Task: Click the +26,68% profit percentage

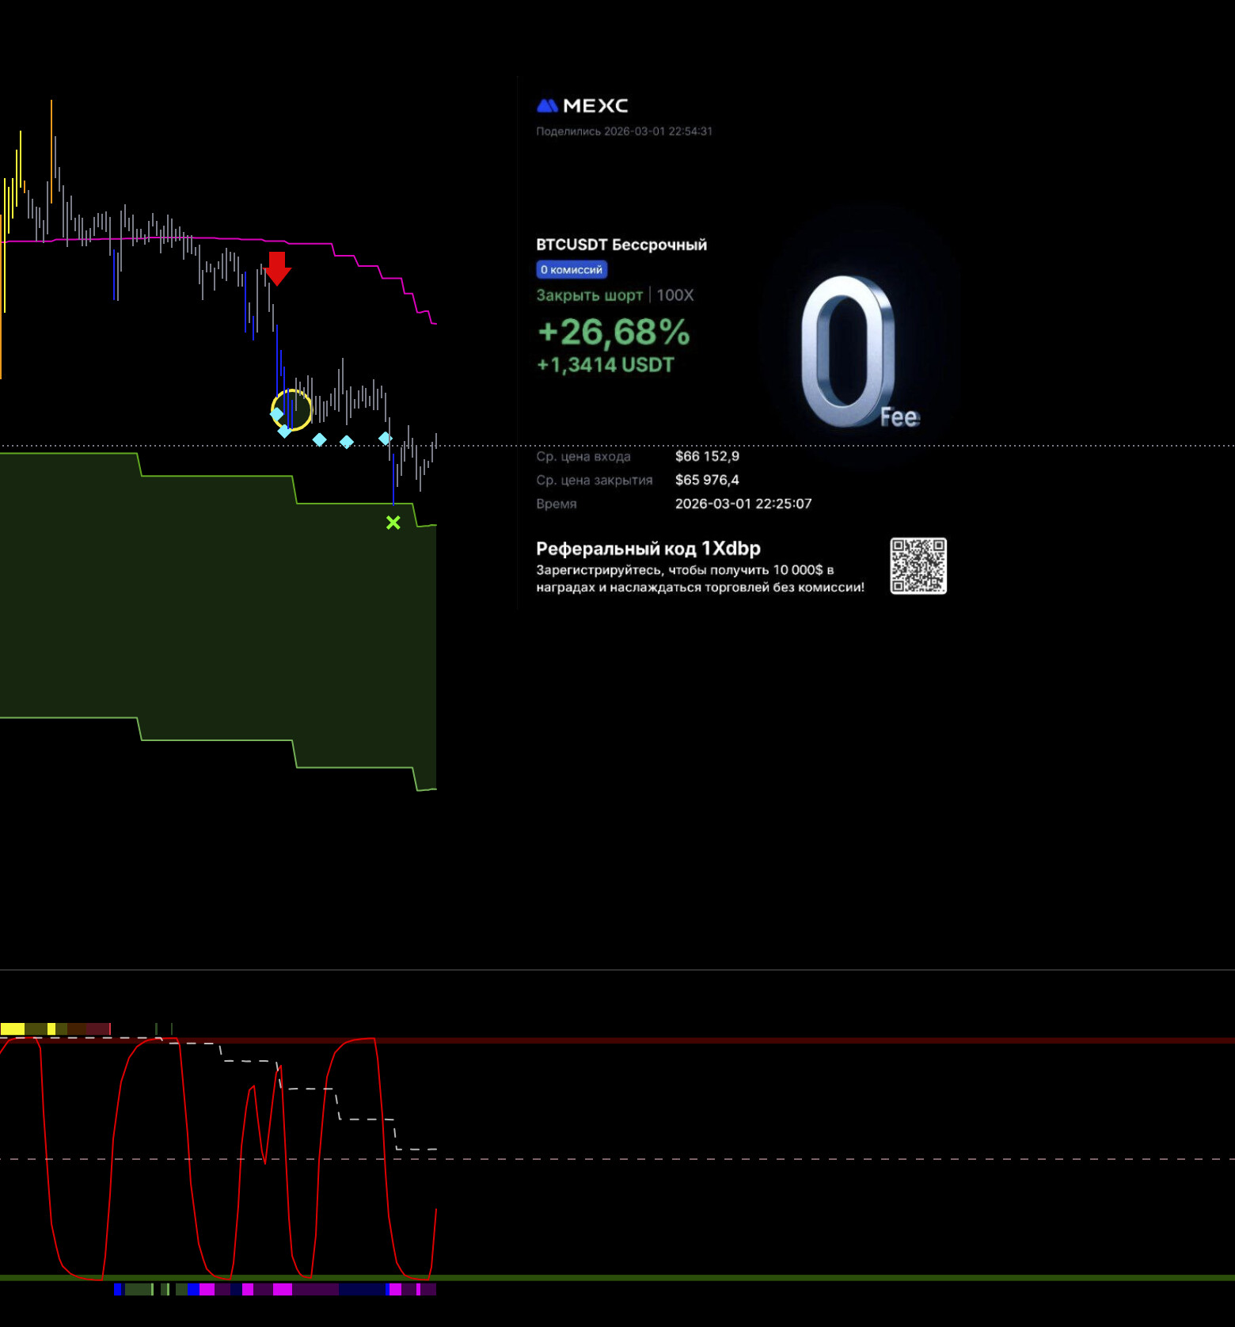Action: pyautogui.click(x=614, y=333)
